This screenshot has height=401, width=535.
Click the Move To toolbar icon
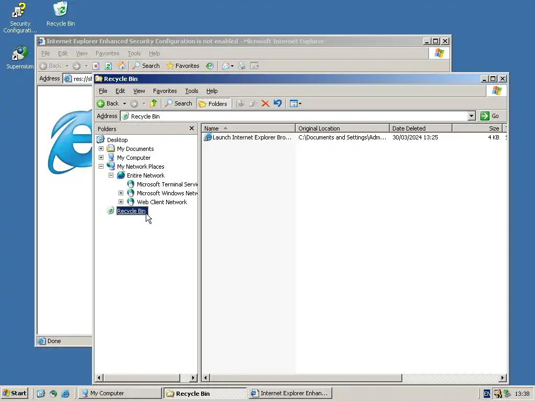[x=240, y=103]
